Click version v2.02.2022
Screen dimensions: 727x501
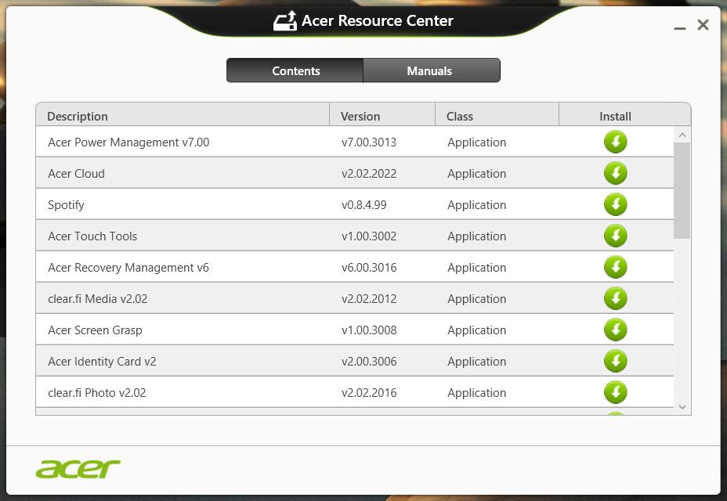[369, 174]
